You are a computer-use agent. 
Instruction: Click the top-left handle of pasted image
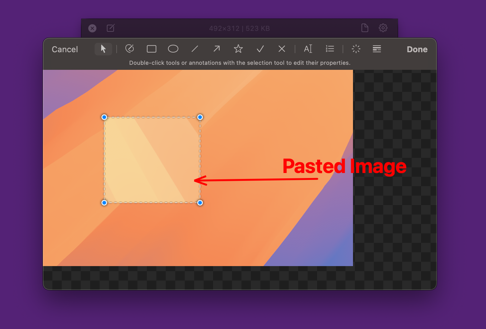pos(104,117)
